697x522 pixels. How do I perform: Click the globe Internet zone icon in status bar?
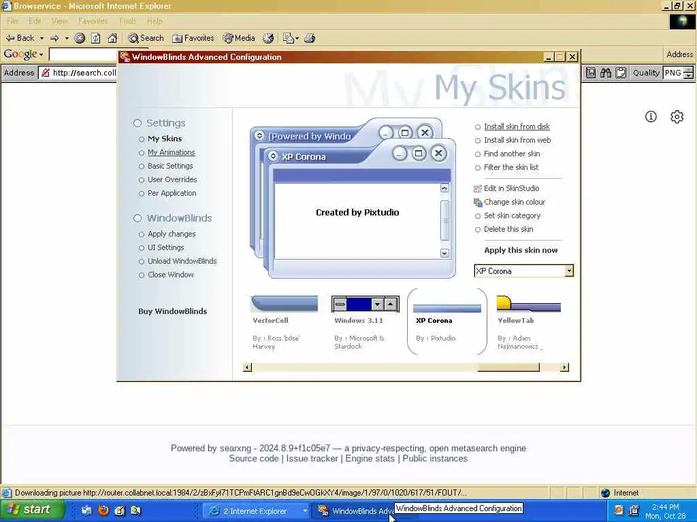[x=605, y=493]
